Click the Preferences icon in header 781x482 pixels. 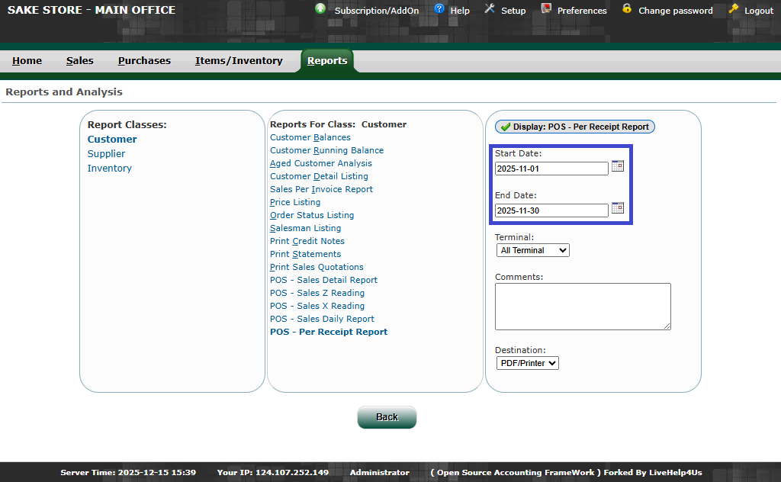(546, 9)
